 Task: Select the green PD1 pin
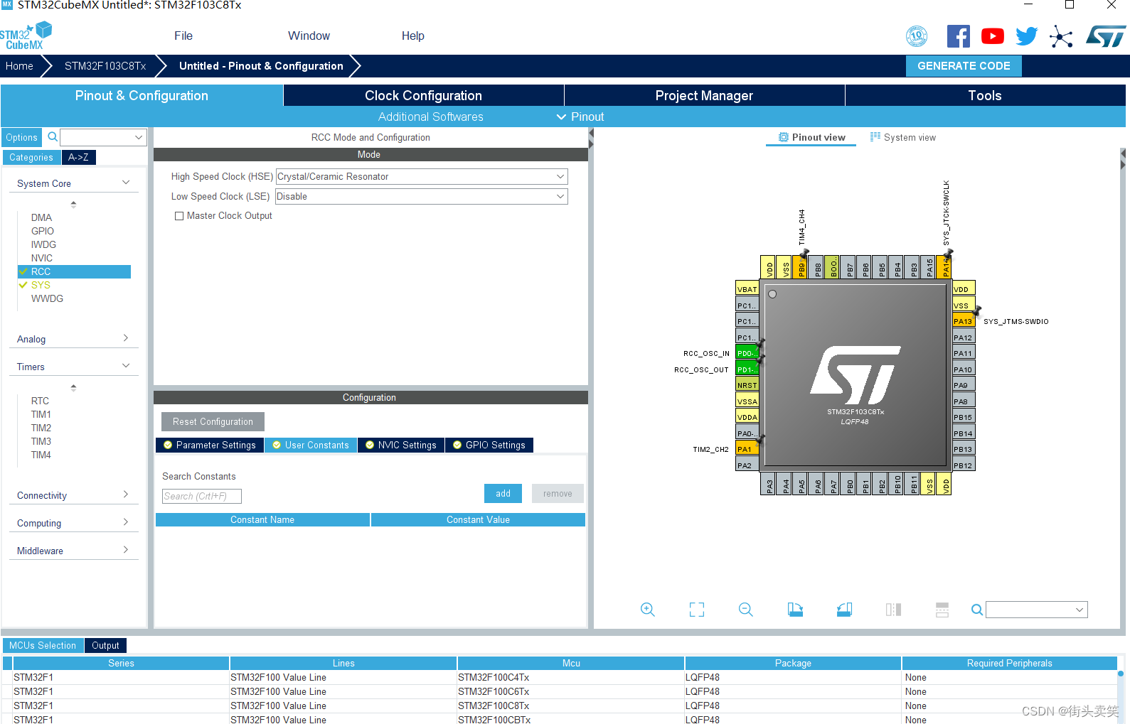tap(747, 369)
